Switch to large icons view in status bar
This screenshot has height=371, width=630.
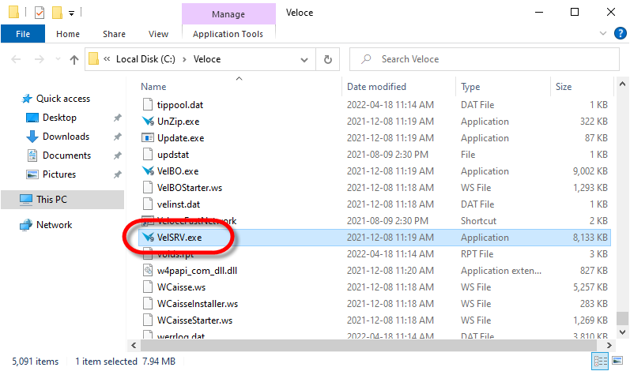tap(619, 362)
